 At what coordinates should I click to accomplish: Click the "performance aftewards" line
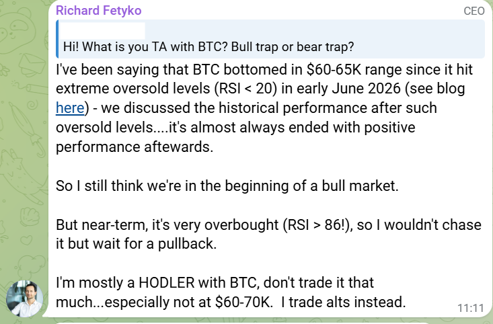click(x=135, y=147)
